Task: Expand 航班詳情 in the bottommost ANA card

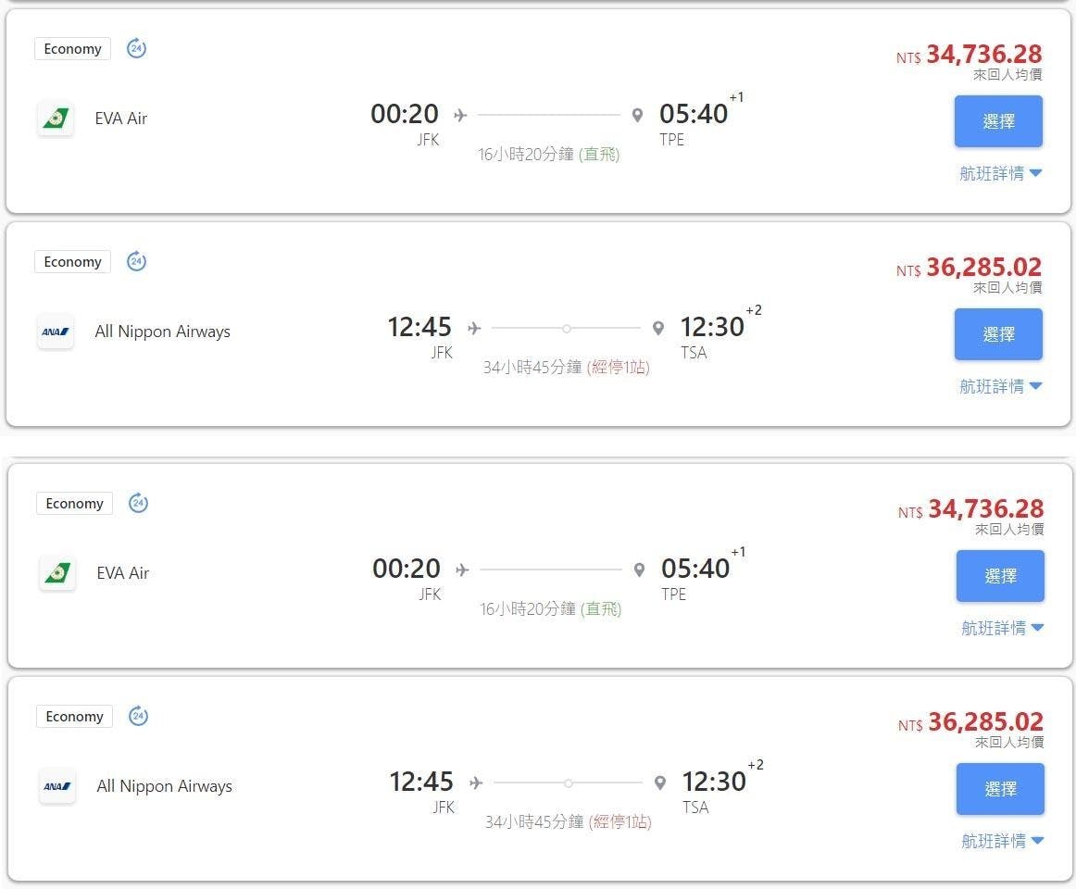Action: pyautogui.click(x=1002, y=841)
